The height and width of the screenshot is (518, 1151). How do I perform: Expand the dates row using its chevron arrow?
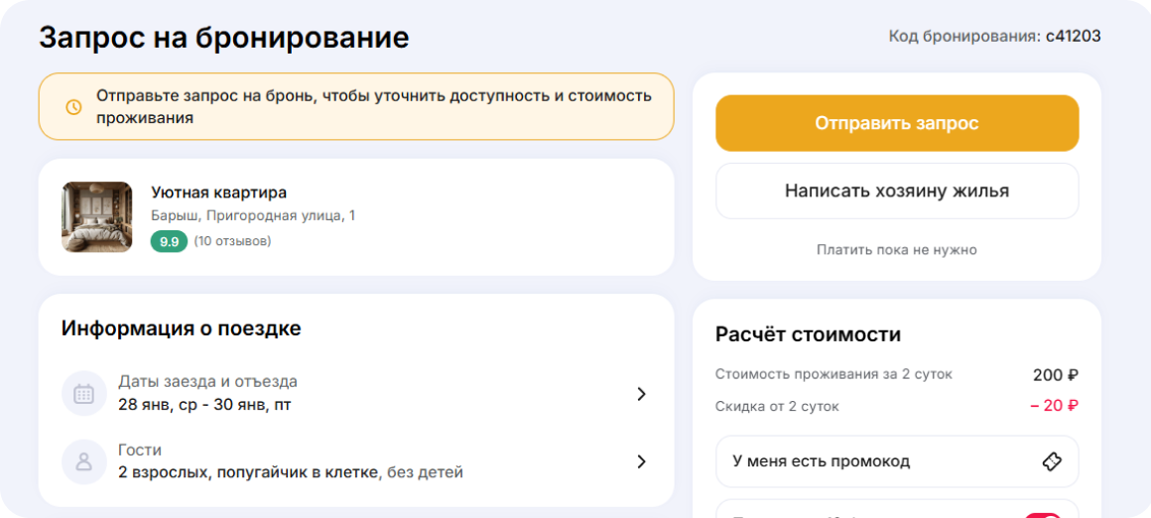(641, 394)
